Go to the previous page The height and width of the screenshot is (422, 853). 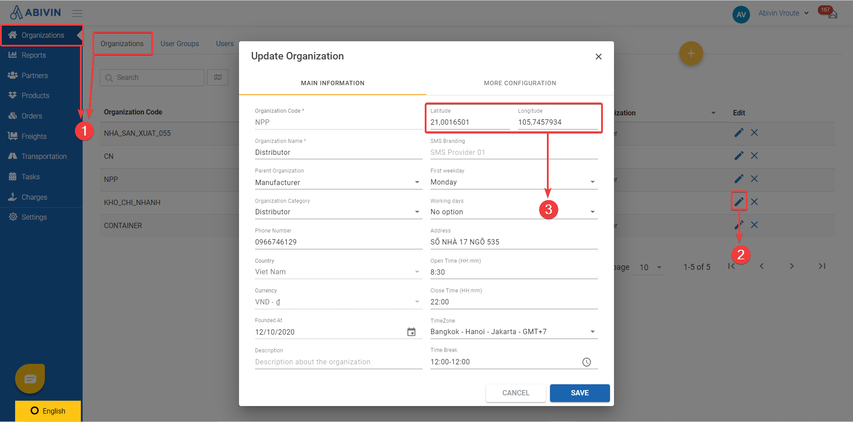pyautogui.click(x=761, y=266)
